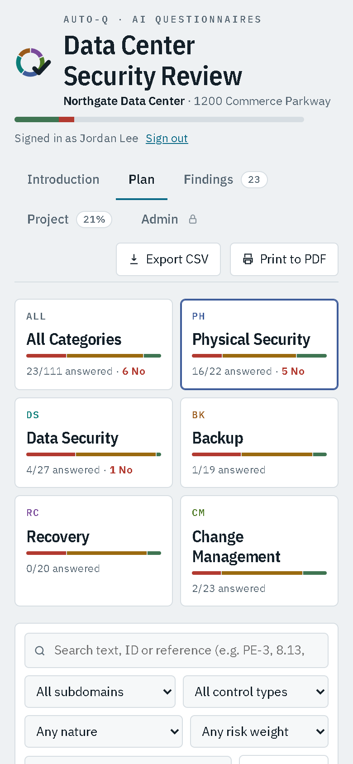Select the Data Security category card

click(94, 443)
